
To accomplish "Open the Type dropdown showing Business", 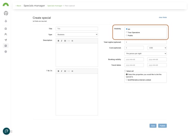I will [x=77, y=34].
